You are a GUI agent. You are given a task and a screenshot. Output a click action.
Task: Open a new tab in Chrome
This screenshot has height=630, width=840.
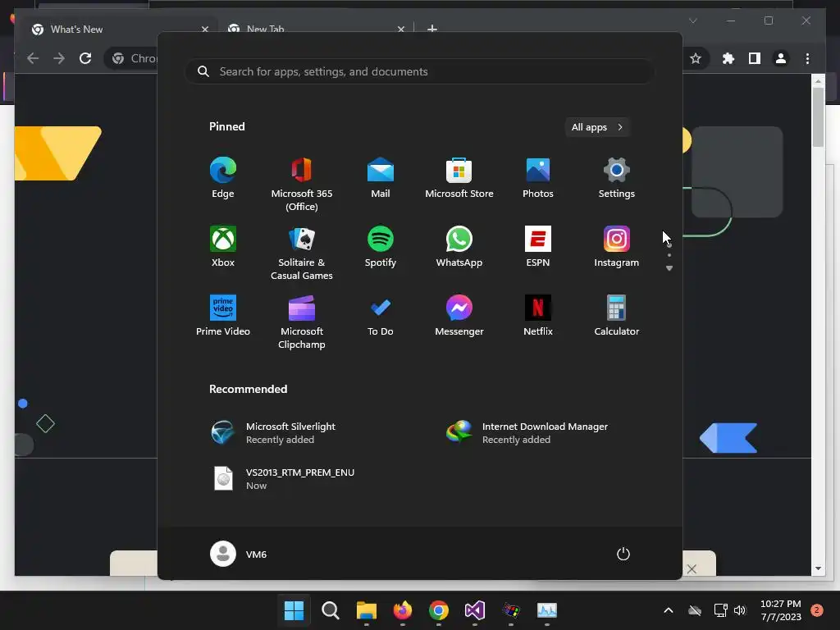point(431,29)
